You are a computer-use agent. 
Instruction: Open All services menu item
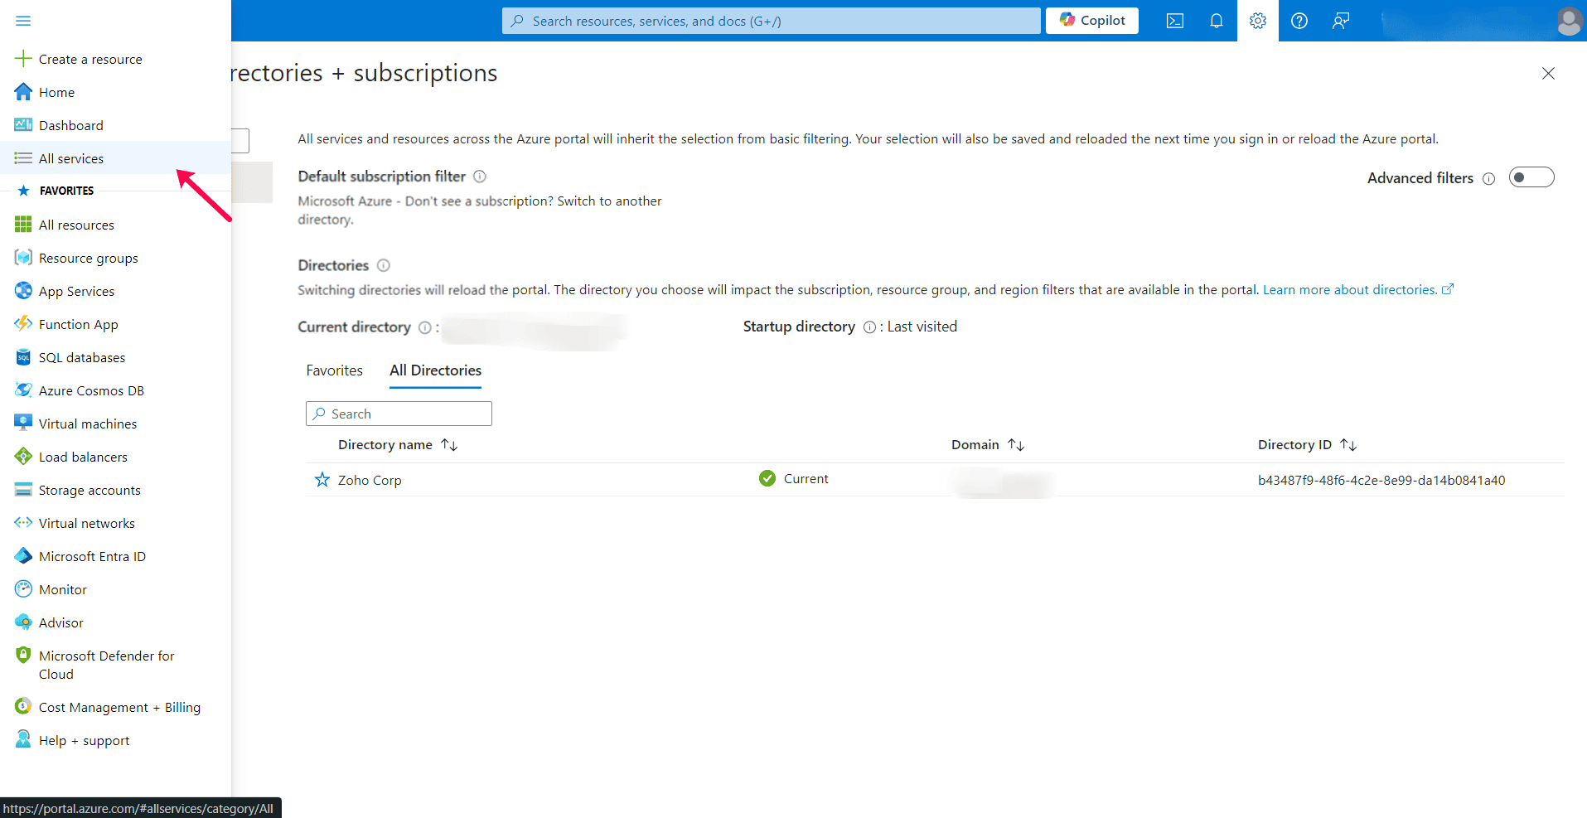point(115,158)
